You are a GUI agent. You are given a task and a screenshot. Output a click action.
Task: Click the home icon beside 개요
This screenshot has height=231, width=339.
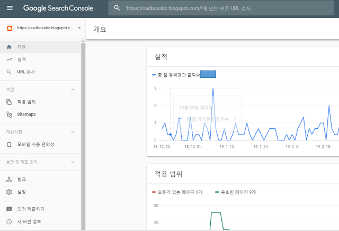9,47
